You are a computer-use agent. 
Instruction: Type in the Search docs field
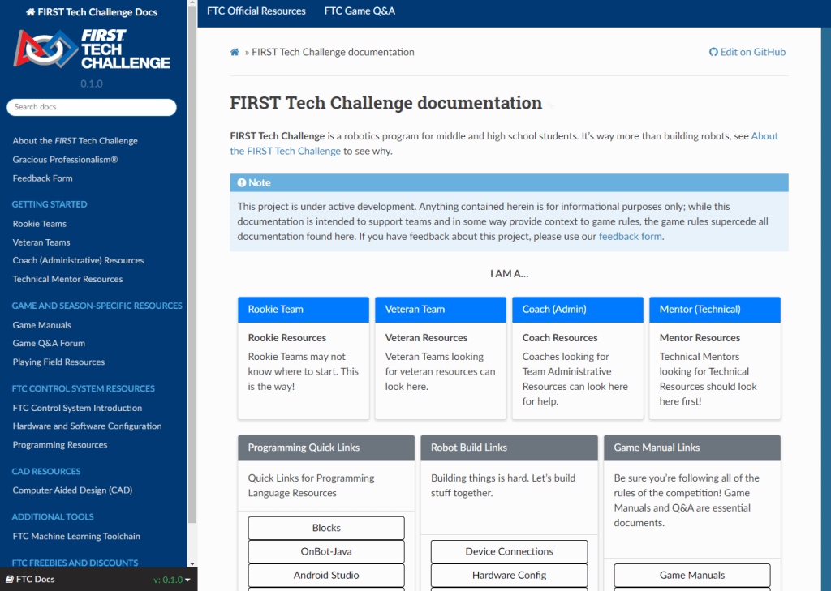pos(92,107)
